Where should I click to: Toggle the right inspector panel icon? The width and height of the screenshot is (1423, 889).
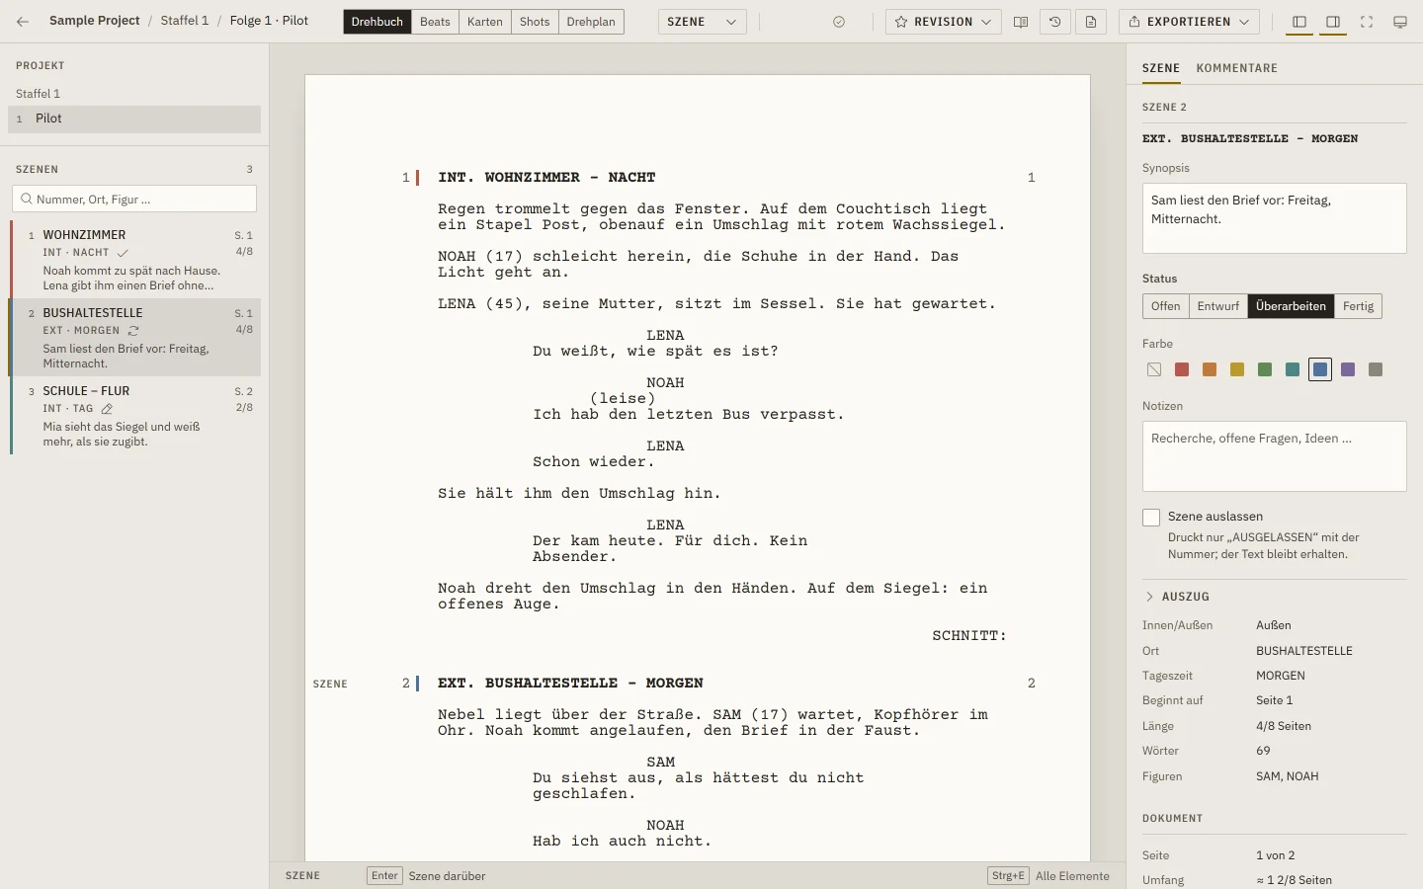[1333, 22]
